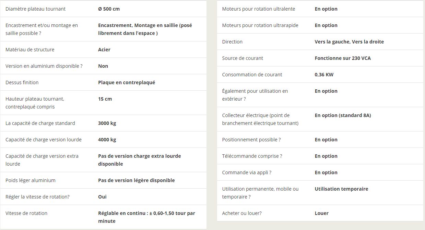425x230 pixels.
Task: Click "Moteurs pour rotation ultralente" label
Action: pos(259,9)
